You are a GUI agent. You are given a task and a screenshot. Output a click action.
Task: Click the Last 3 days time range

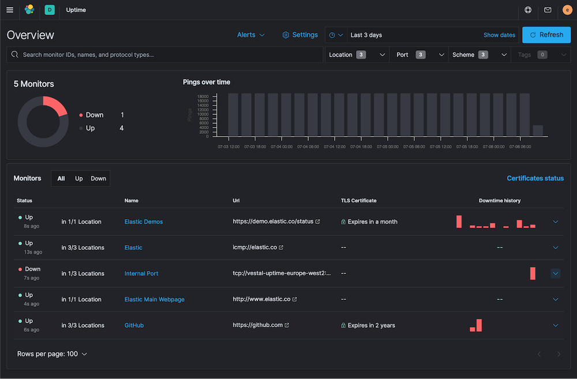point(366,35)
